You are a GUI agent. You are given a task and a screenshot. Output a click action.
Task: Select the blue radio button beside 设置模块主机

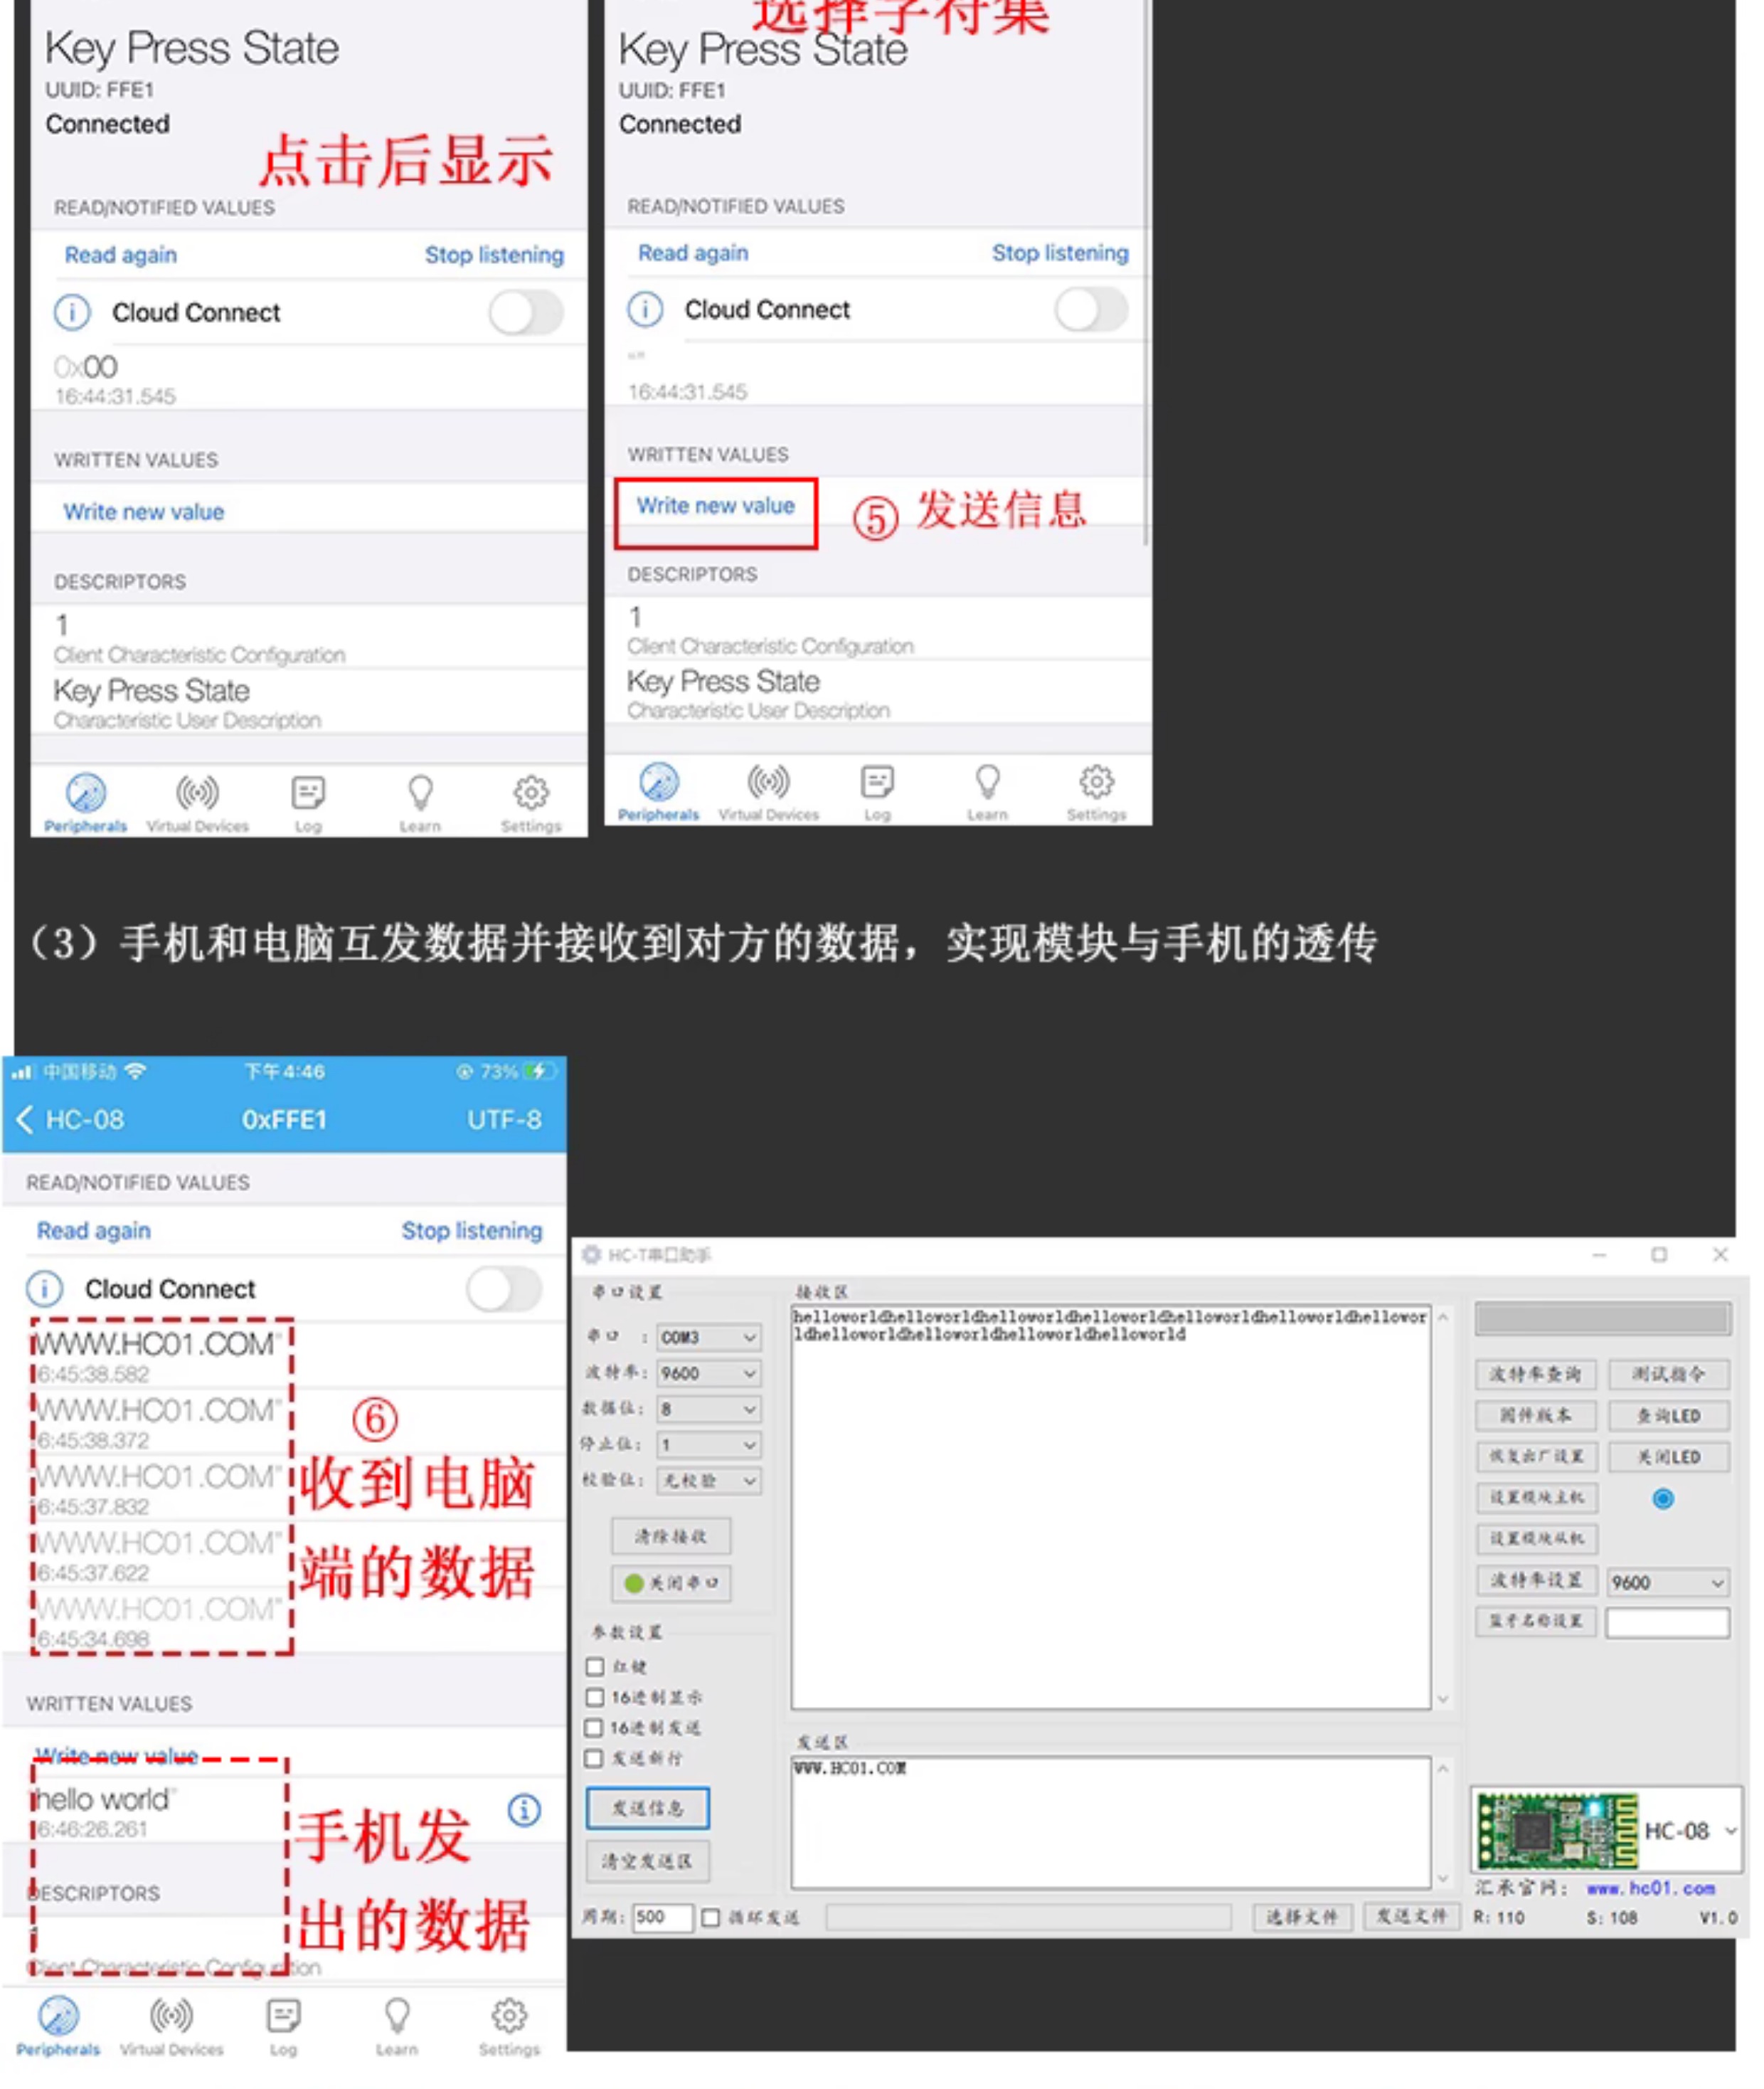(x=1663, y=1498)
